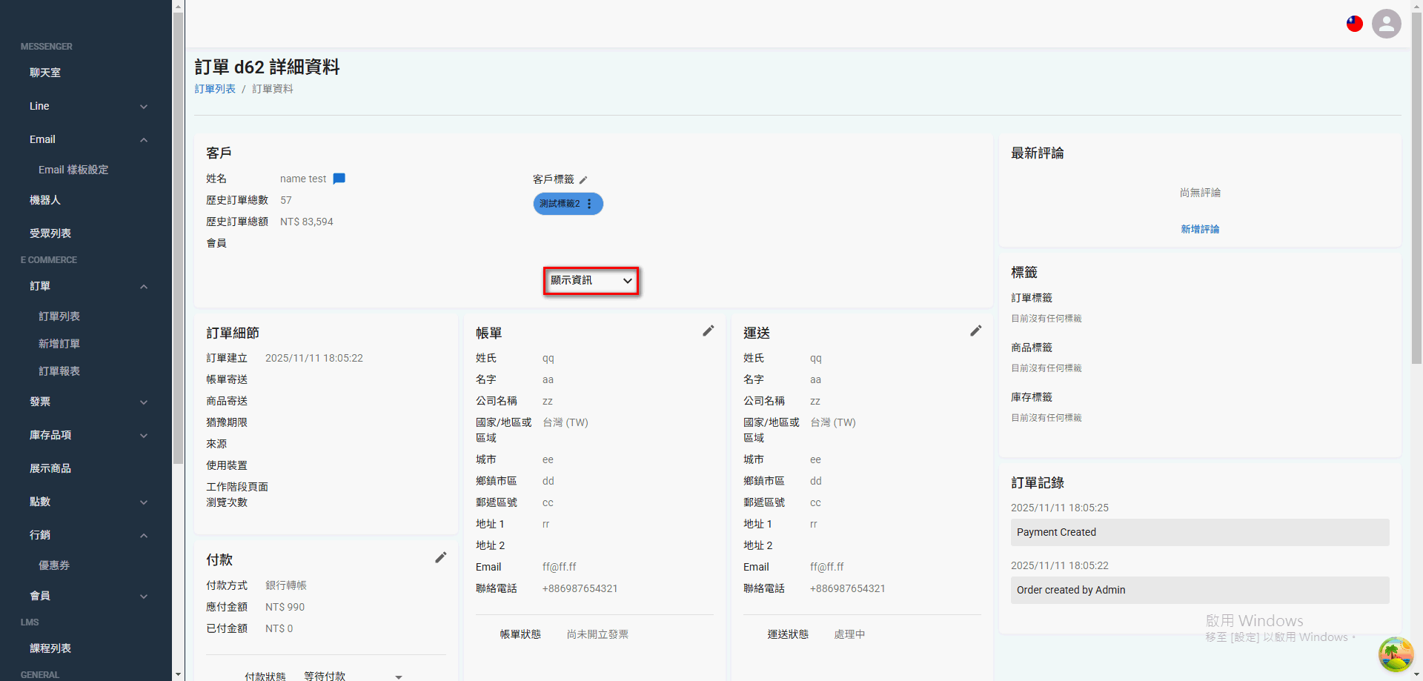Click the breadcrumb text "訂單資料"

tap(273, 89)
